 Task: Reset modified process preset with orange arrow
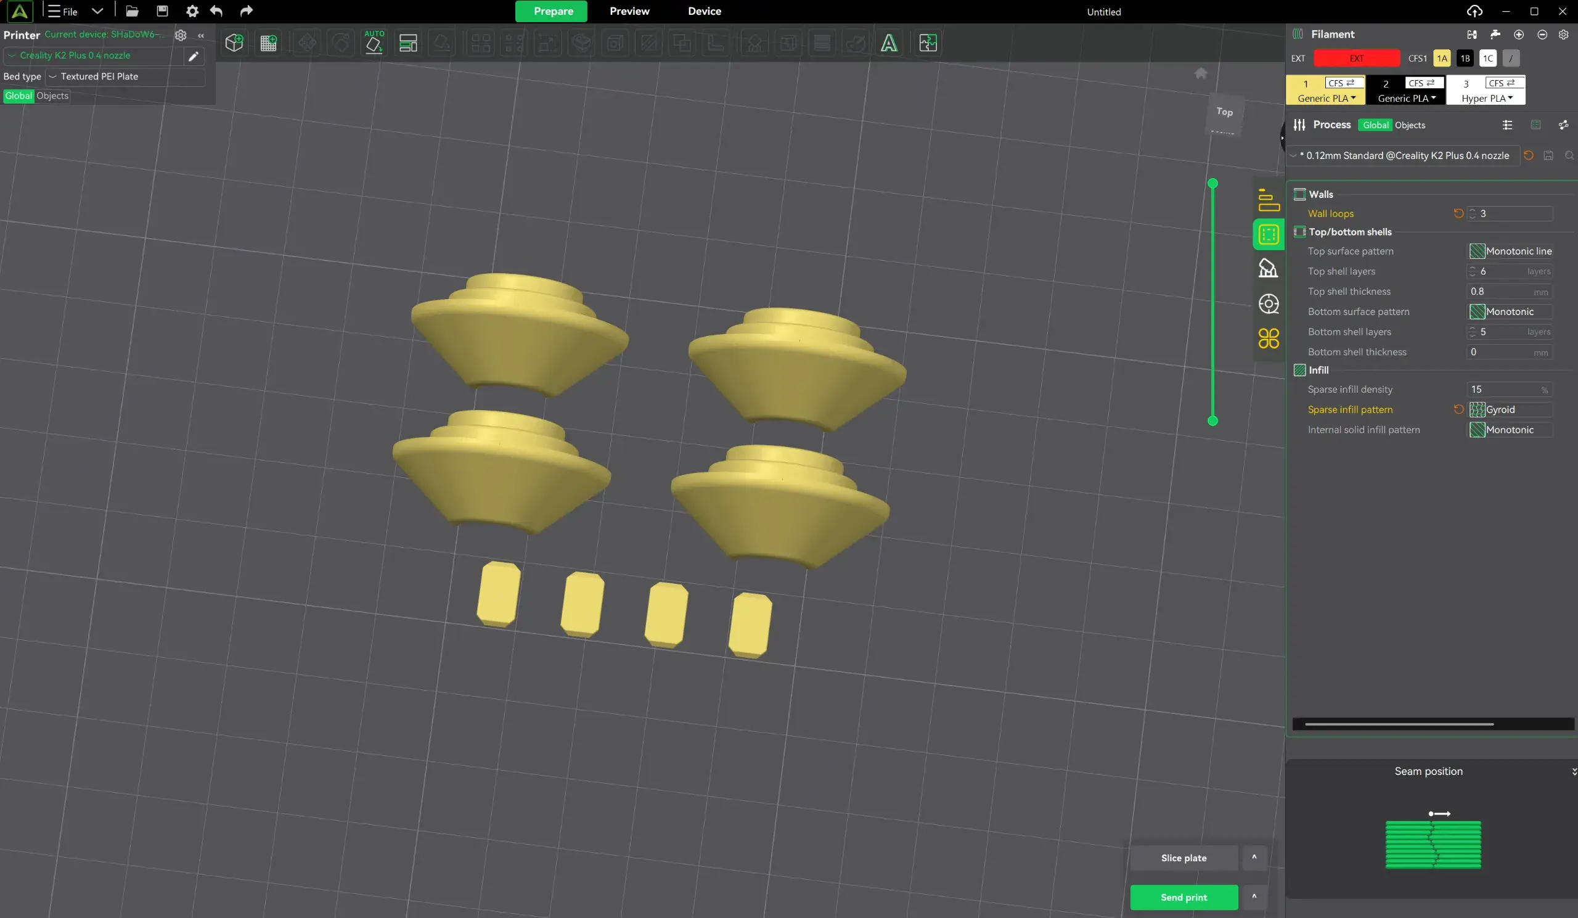coord(1529,155)
